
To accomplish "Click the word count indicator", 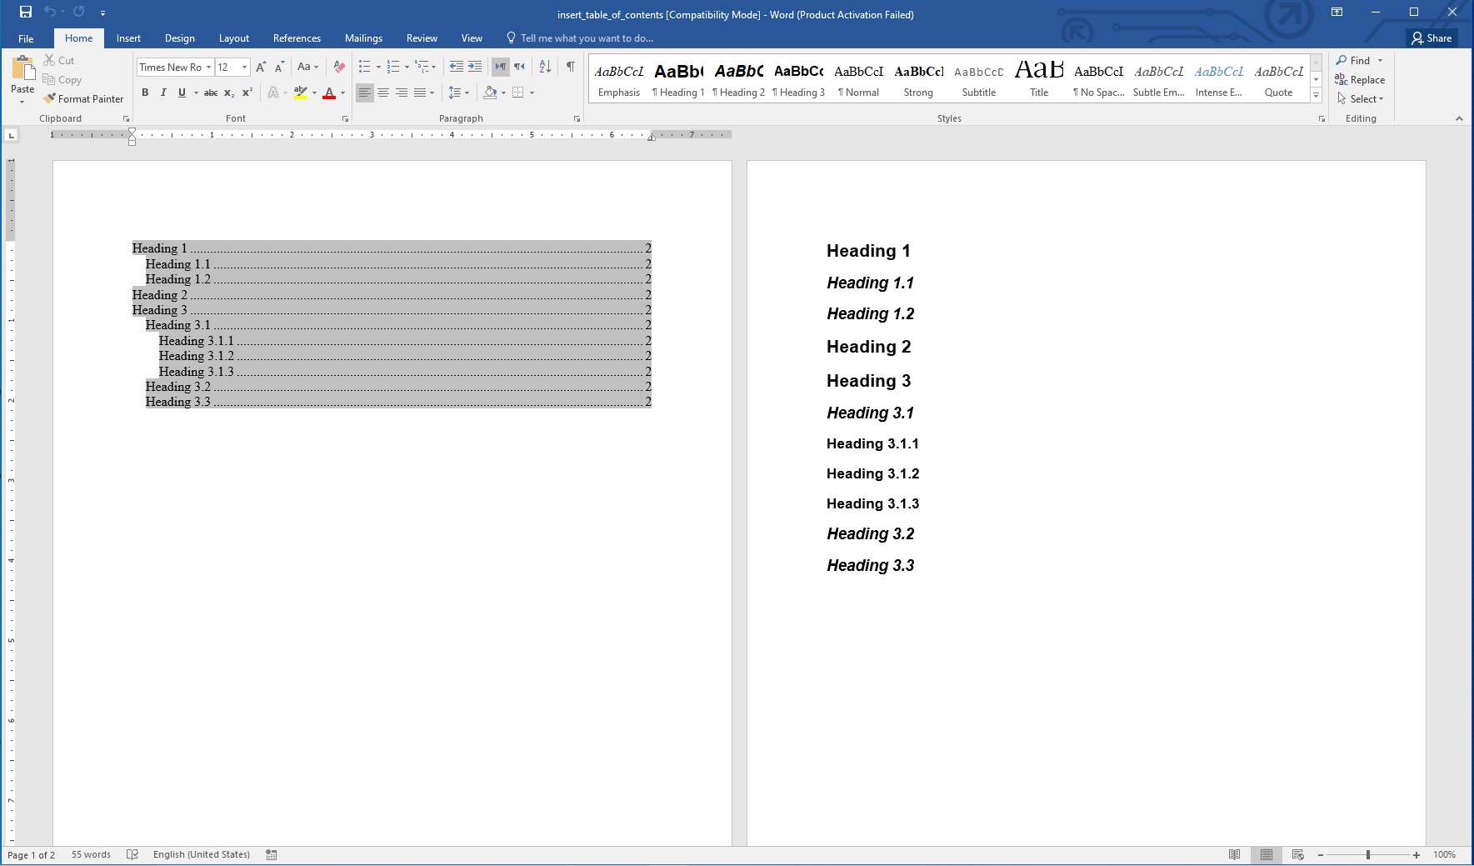I will 90,854.
